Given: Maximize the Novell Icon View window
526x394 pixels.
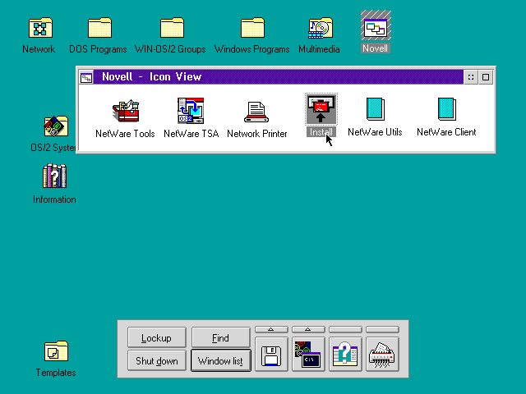Looking at the screenshot, I should [486, 77].
